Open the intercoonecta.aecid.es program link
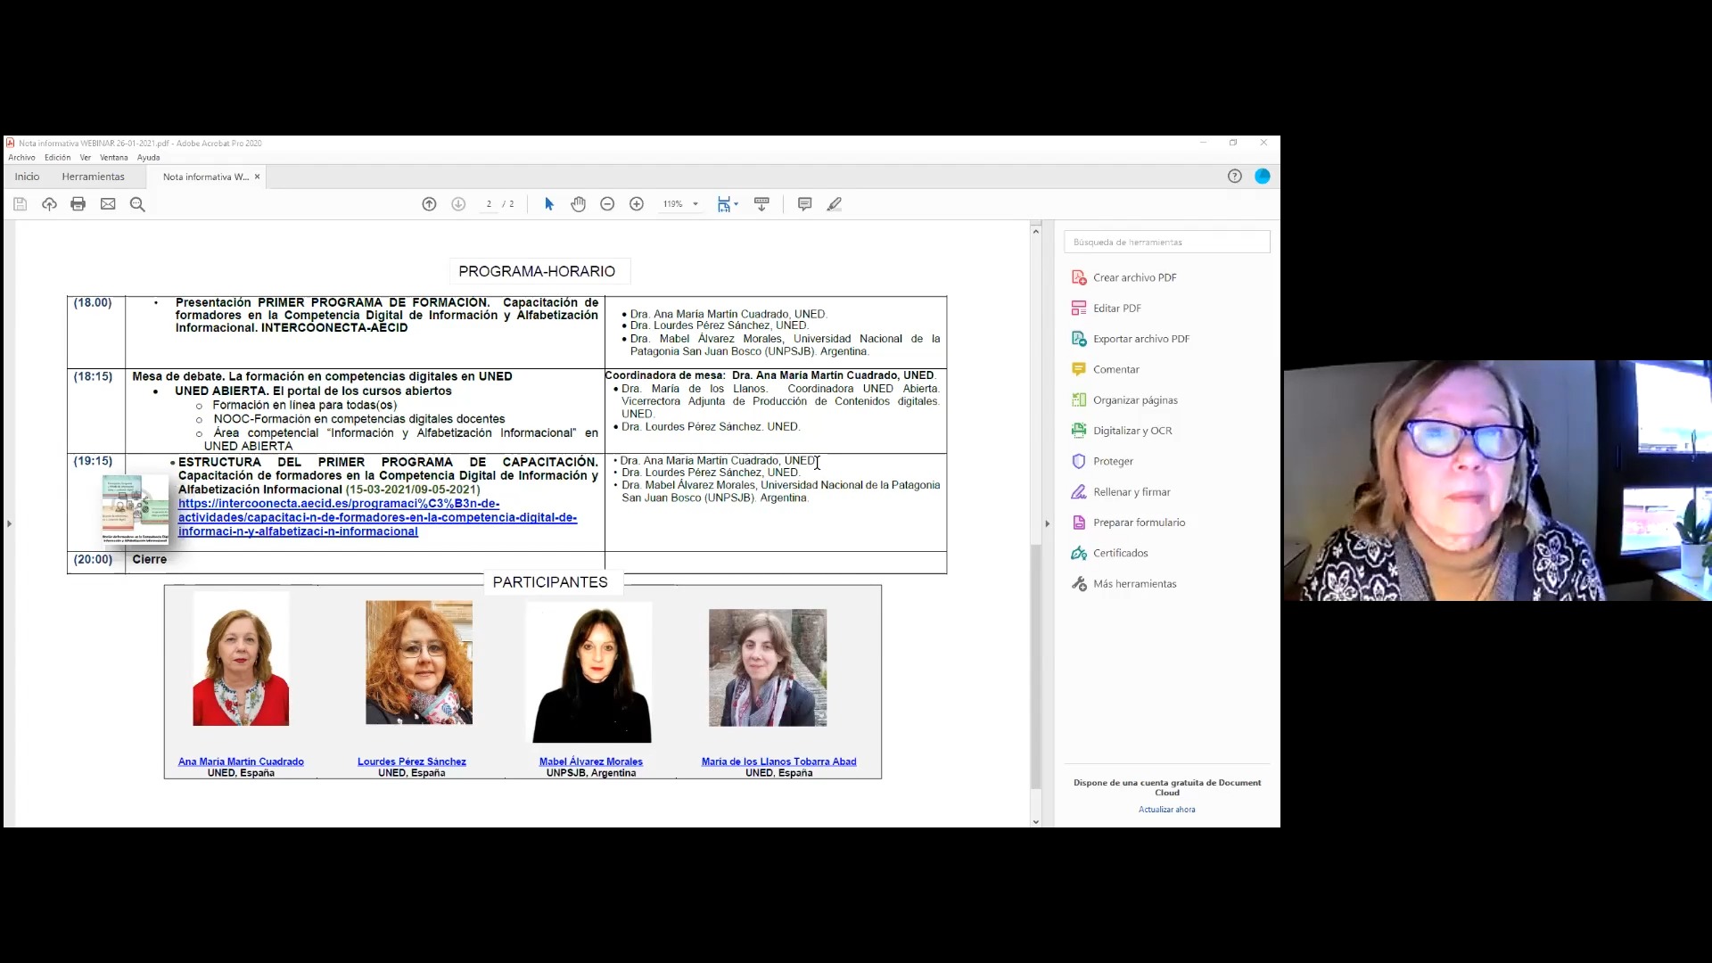1712x963 pixels. [377, 517]
